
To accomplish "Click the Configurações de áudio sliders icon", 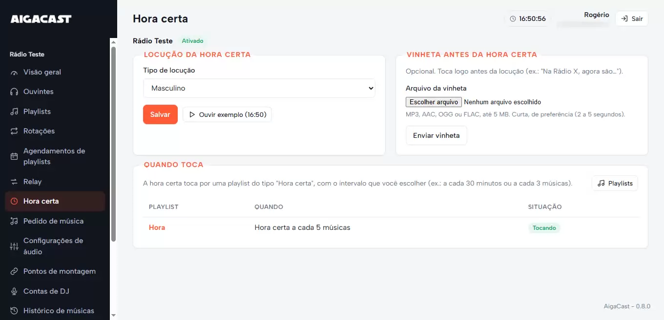I will pyautogui.click(x=14, y=246).
